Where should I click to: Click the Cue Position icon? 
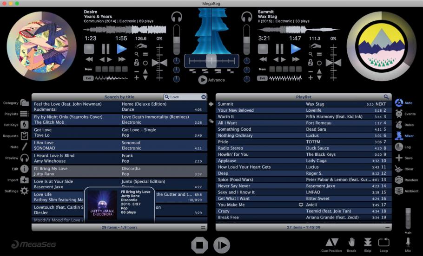point(331,242)
